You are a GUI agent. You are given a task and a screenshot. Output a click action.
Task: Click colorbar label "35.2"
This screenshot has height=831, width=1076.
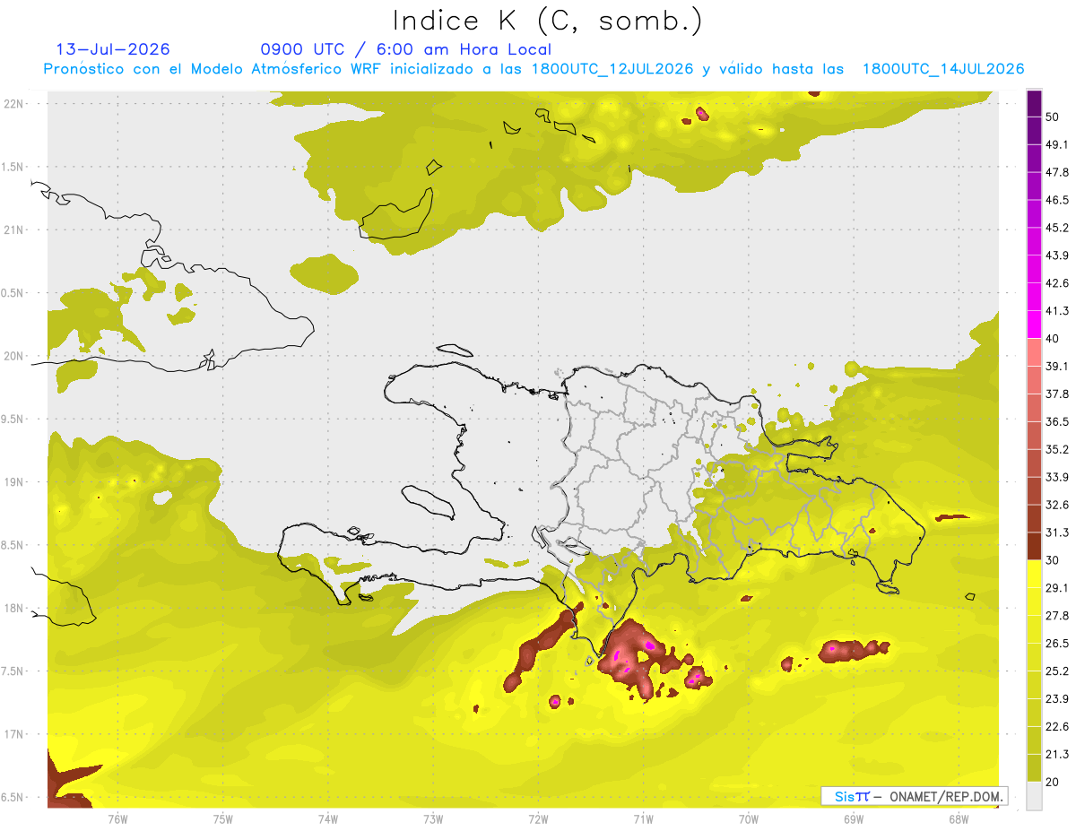tap(1057, 449)
